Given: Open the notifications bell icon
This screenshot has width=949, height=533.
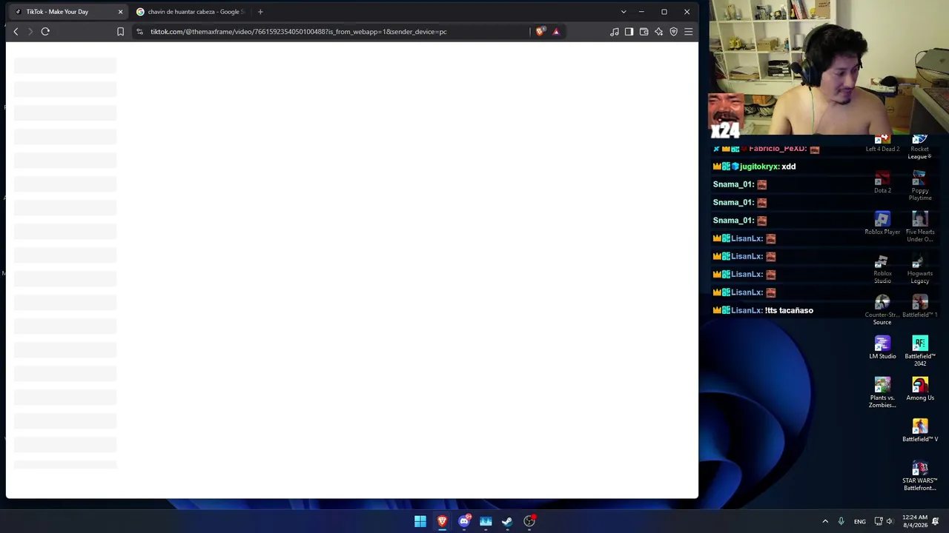Looking at the screenshot, I should 936,521.
